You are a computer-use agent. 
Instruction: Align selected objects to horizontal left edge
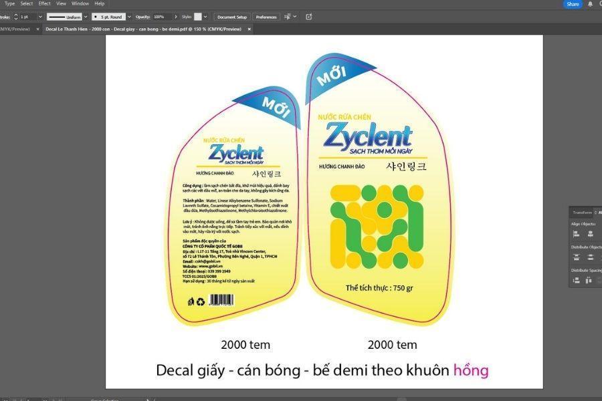click(577, 233)
